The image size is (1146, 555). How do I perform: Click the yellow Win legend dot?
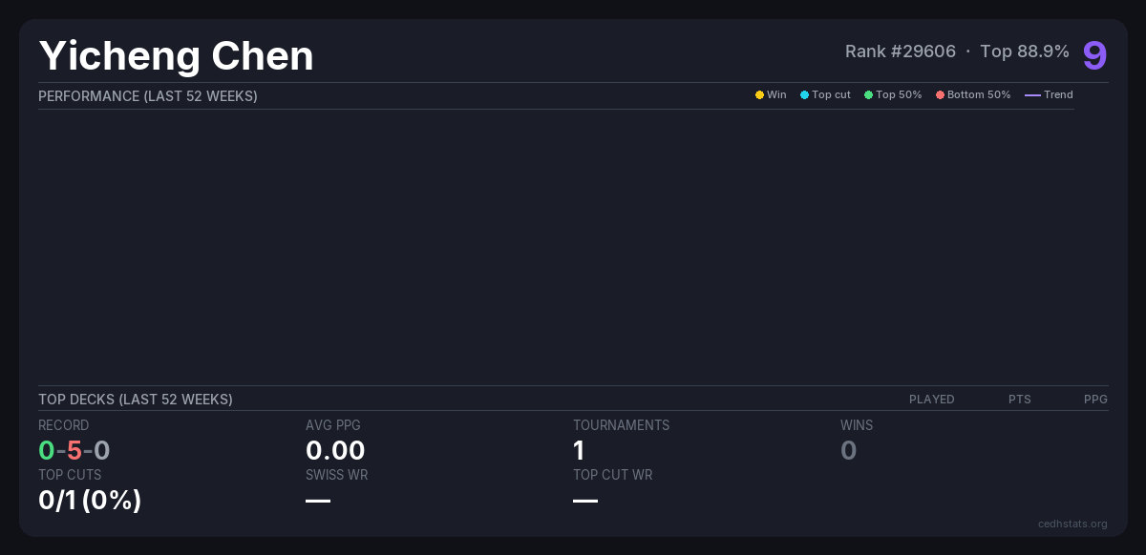coord(759,95)
